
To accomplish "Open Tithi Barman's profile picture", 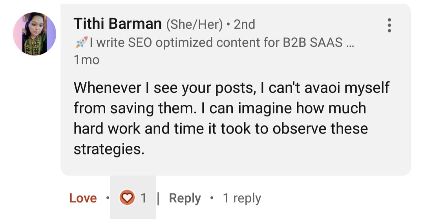I will point(35,33).
